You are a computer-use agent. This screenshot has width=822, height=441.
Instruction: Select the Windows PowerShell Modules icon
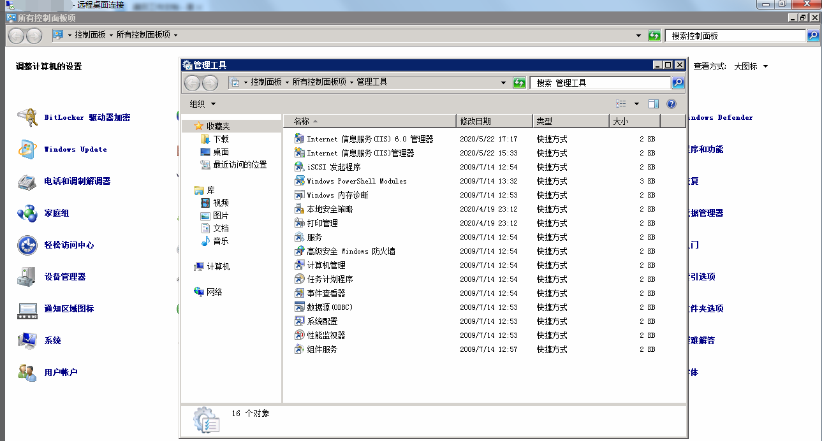[x=300, y=181]
